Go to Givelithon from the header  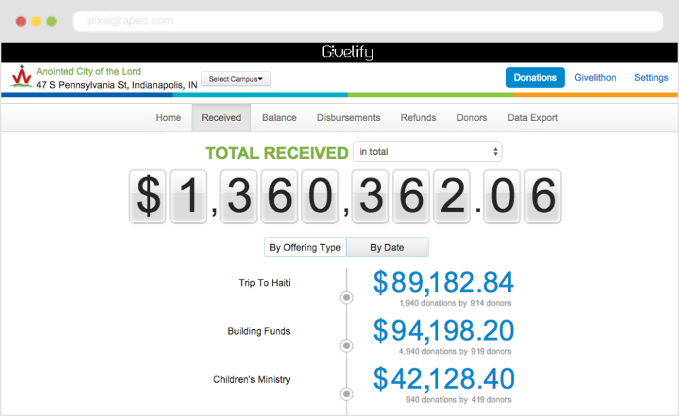click(x=595, y=77)
